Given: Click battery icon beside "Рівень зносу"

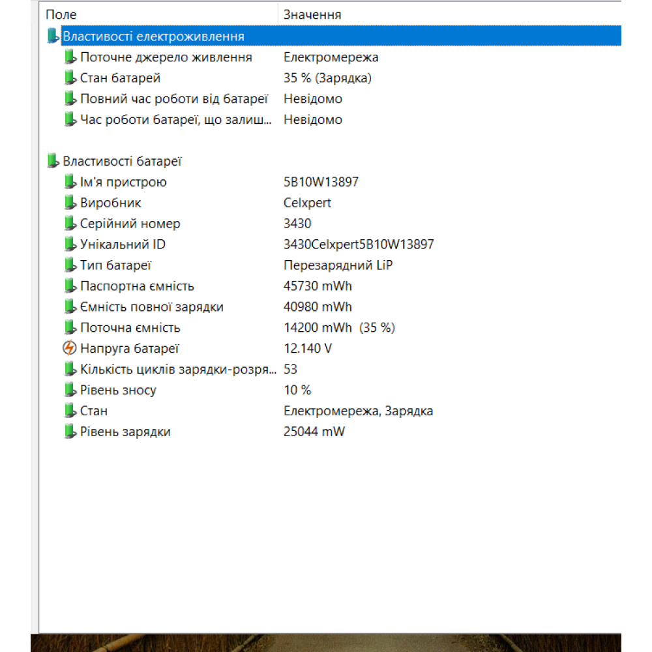Looking at the screenshot, I should [70, 390].
